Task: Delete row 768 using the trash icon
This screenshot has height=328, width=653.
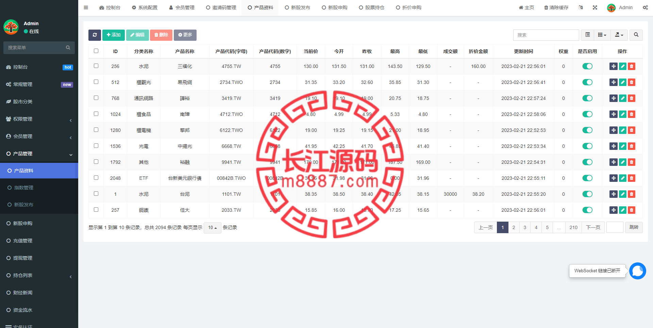Action: (632, 98)
